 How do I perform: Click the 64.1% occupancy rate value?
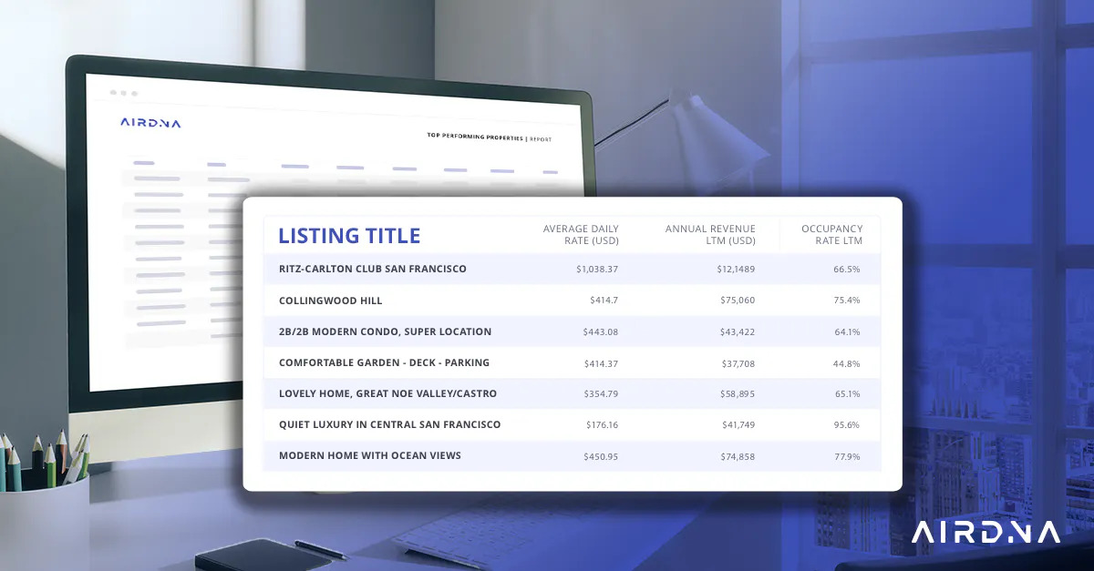(848, 331)
